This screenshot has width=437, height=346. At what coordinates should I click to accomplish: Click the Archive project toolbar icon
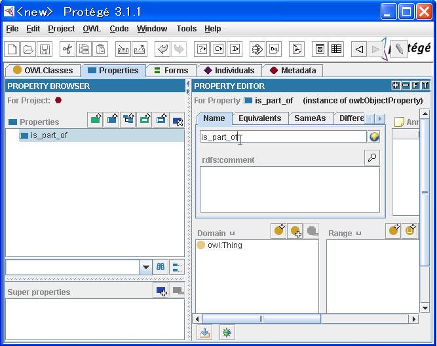(123, 49)
